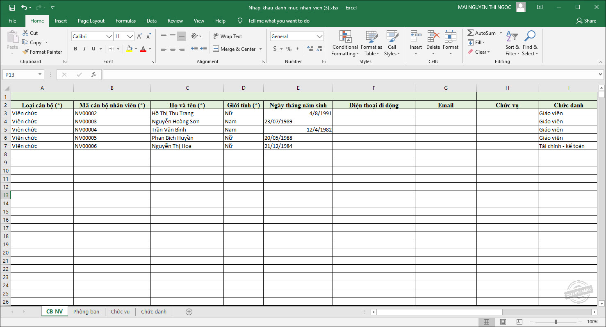
Task: Click the Sort & Filter icon
Action: tap(512, 36)
